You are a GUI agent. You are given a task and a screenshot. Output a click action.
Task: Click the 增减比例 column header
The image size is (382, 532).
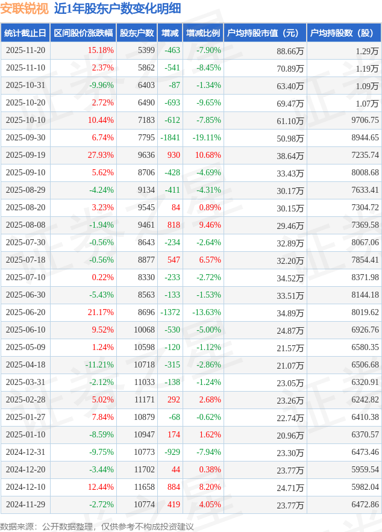coord(203,33)
